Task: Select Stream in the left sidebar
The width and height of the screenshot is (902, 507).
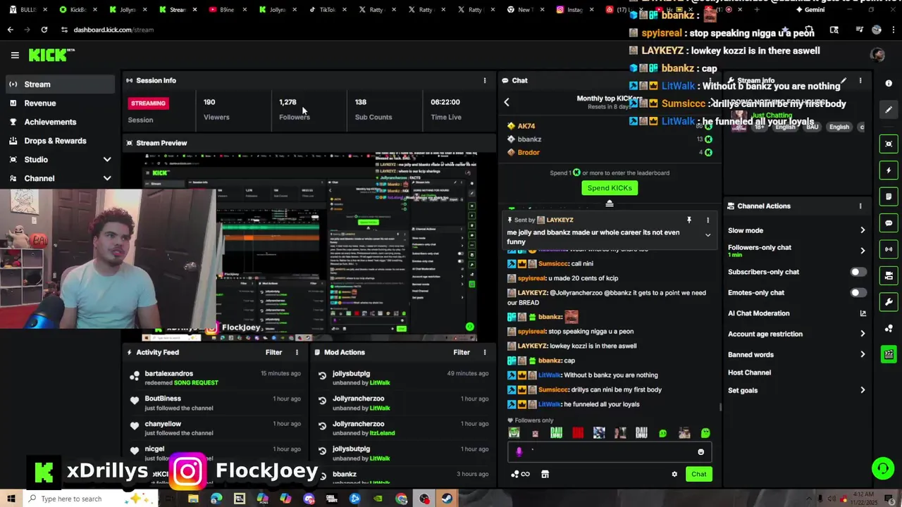Action: (59, 84)
